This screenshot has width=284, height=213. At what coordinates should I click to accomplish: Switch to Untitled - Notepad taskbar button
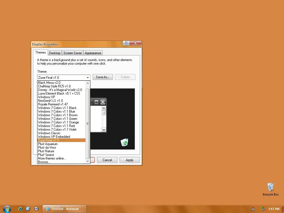point(64,209)
